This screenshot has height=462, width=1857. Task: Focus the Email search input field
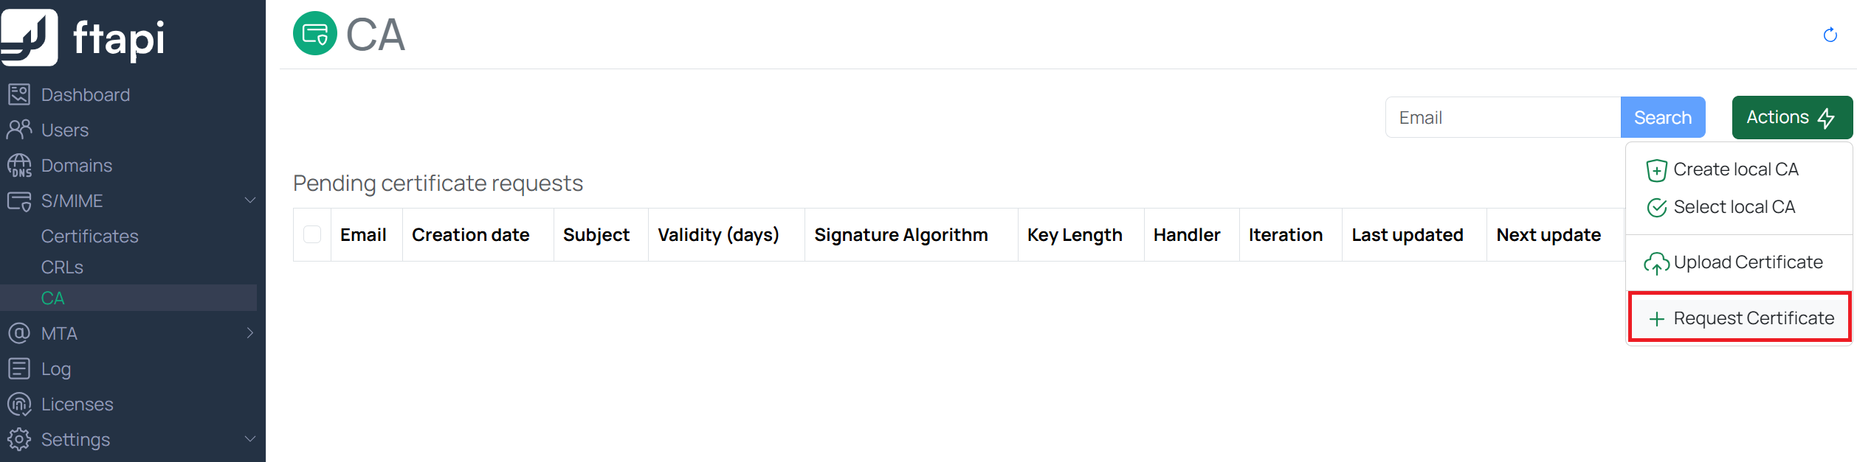tap(1503, 117)
